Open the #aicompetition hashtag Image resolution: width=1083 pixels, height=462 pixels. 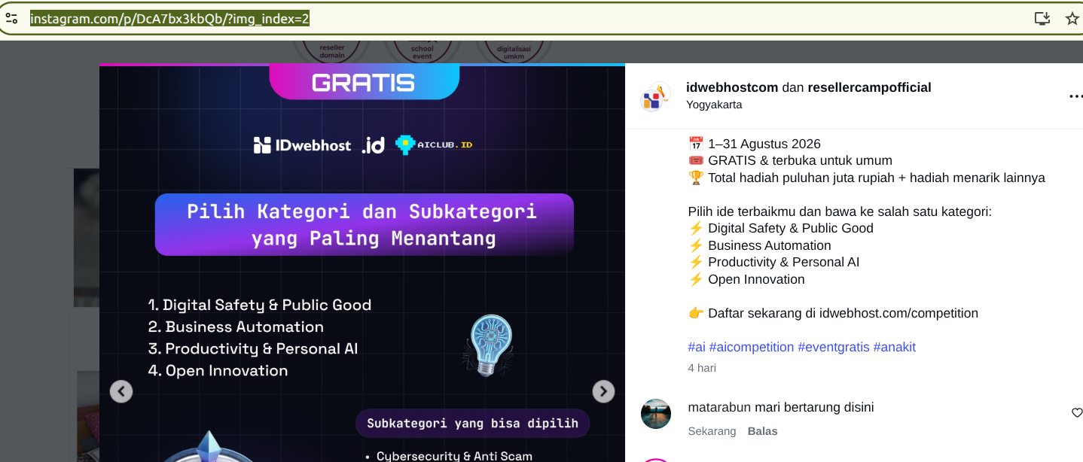click(x=752, y=347)
